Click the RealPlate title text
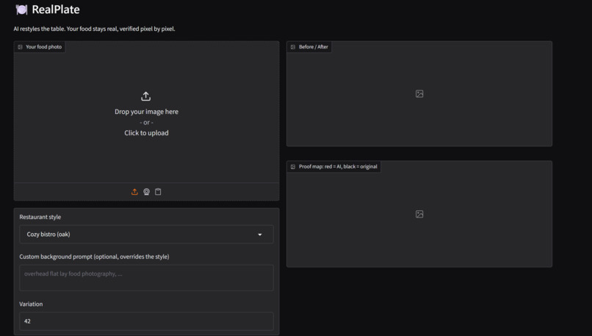 click(x=56, y=10)
